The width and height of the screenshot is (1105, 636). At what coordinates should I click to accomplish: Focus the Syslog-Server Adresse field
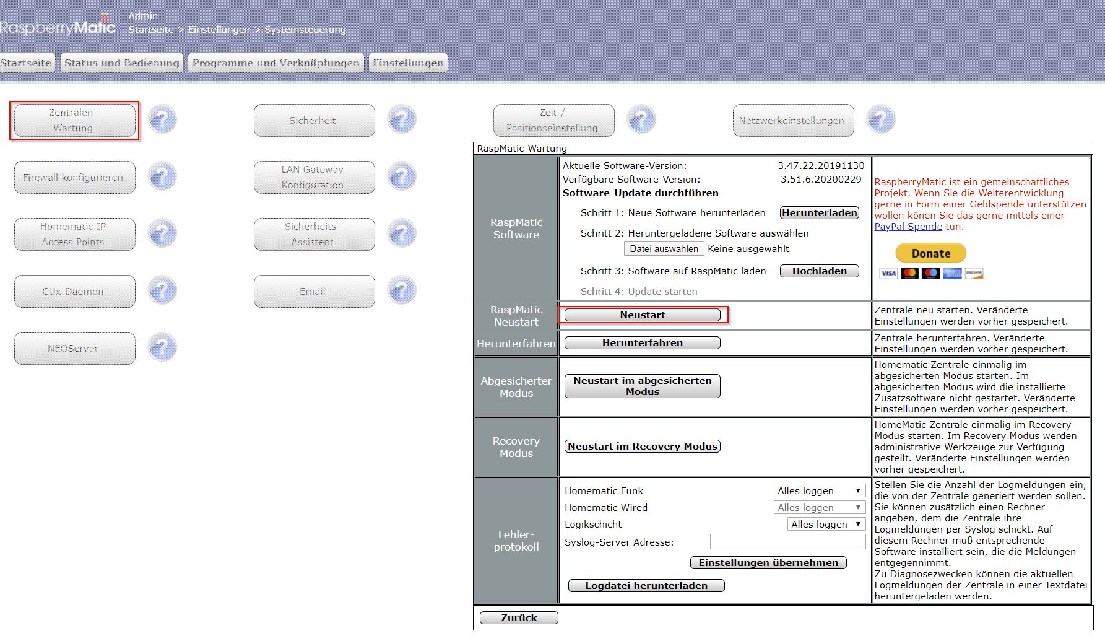(x=787, y=542)
